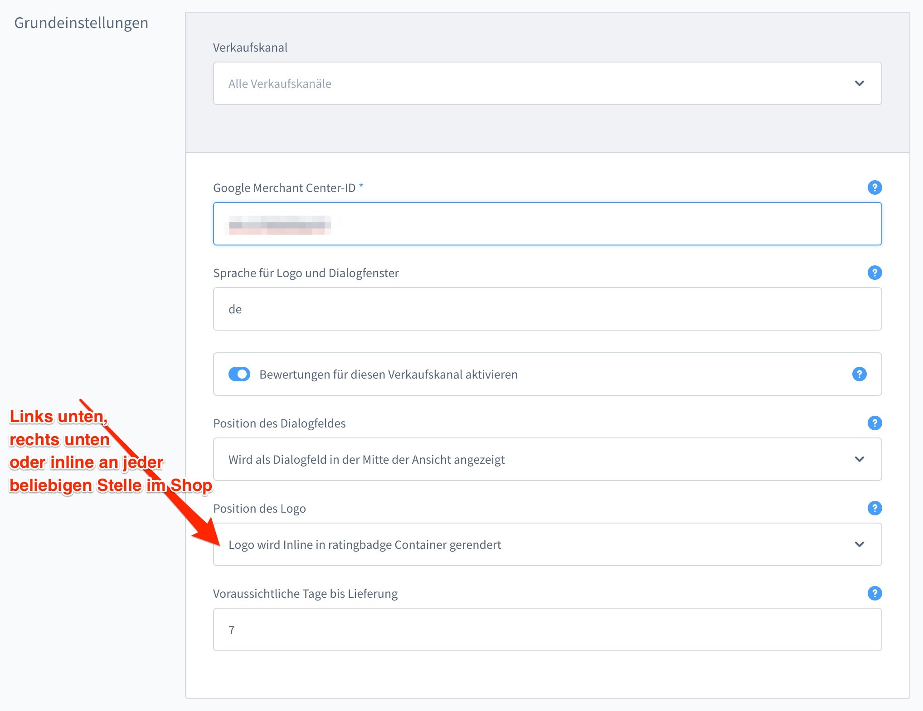Click the 'Verkaufskanal' label
This screenshot has width=923, height=711.
pos(250,47)
